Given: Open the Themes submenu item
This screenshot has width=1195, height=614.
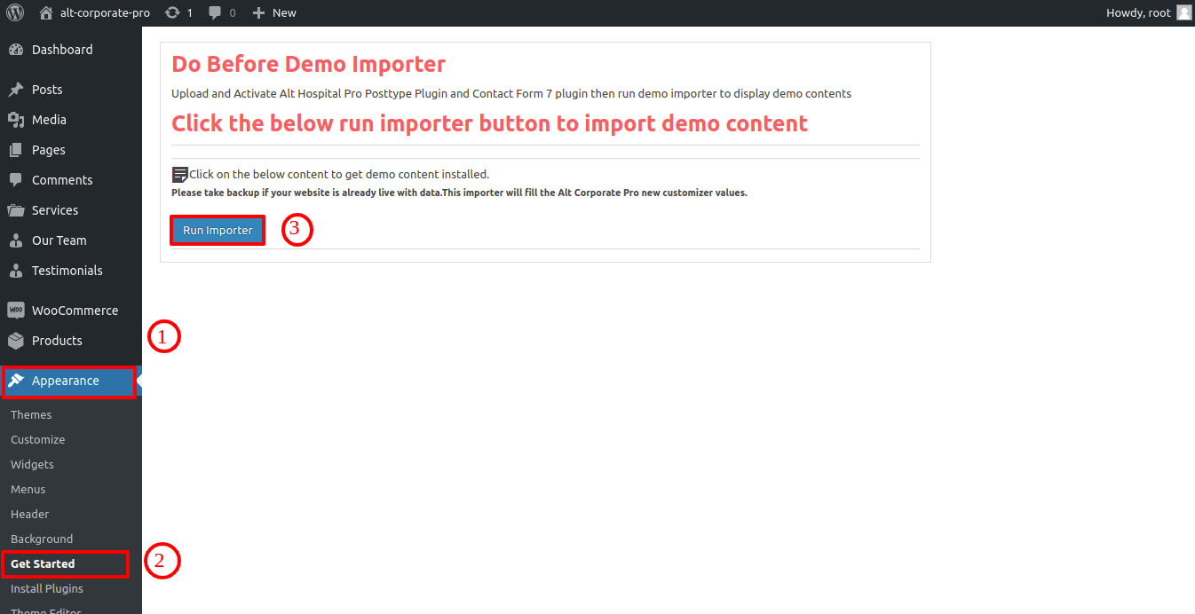Looking at the screenshot, I should click(31, 415).
